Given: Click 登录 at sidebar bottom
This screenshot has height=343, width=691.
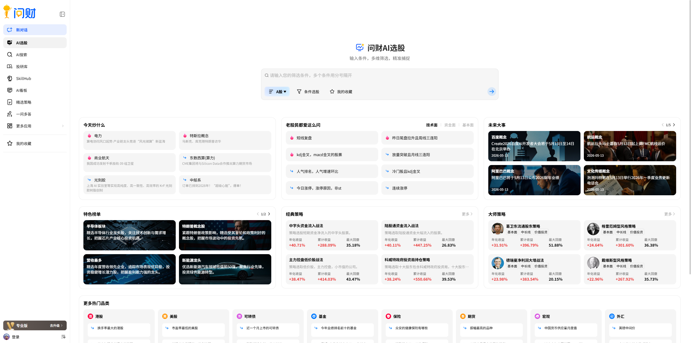Looking at the screenshot, I should (x=16, y=337).
